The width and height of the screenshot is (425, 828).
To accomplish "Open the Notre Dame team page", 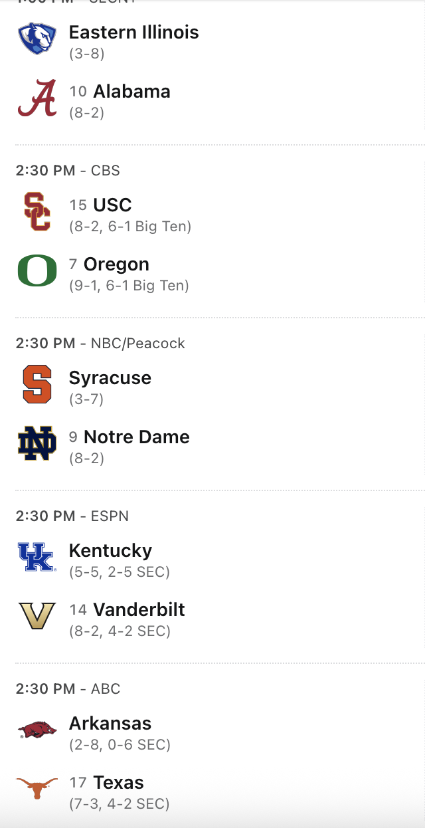I will [x=137, y=437].
